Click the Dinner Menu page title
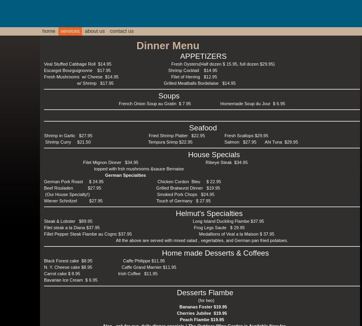Screen dimensions: 362x326 click(168, 46)
